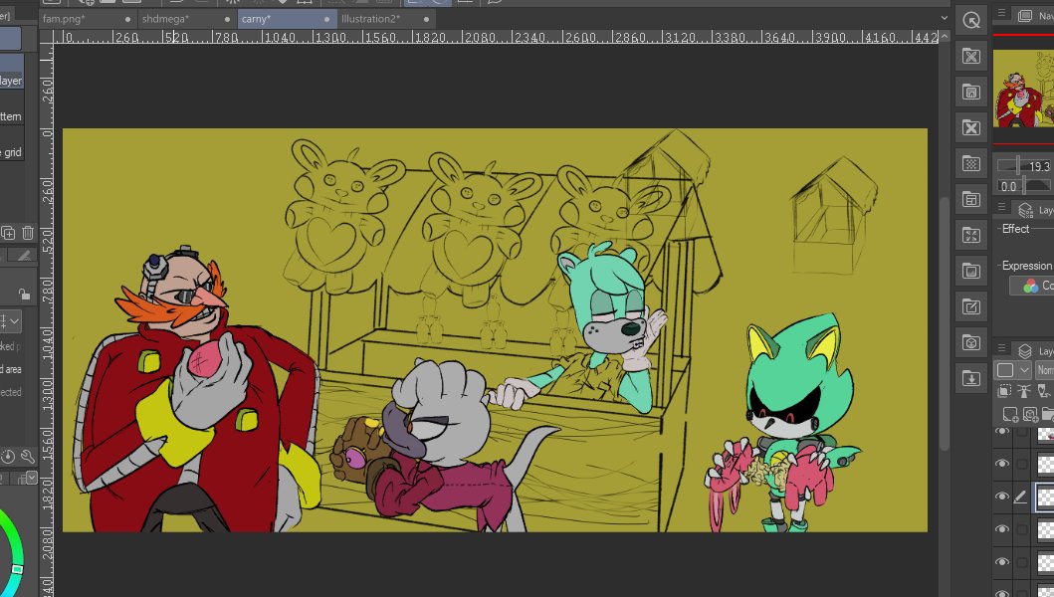Click the Navigator canvas preview thumbnail
This screenshot has width=1054, height=597.
1023,89
